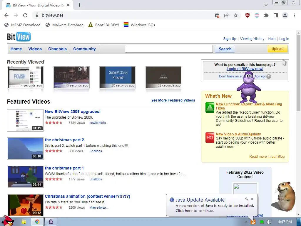Screen dimensions: 301x226
Task: Click the Sign Up link at top
Action: (x=230, y=39)
